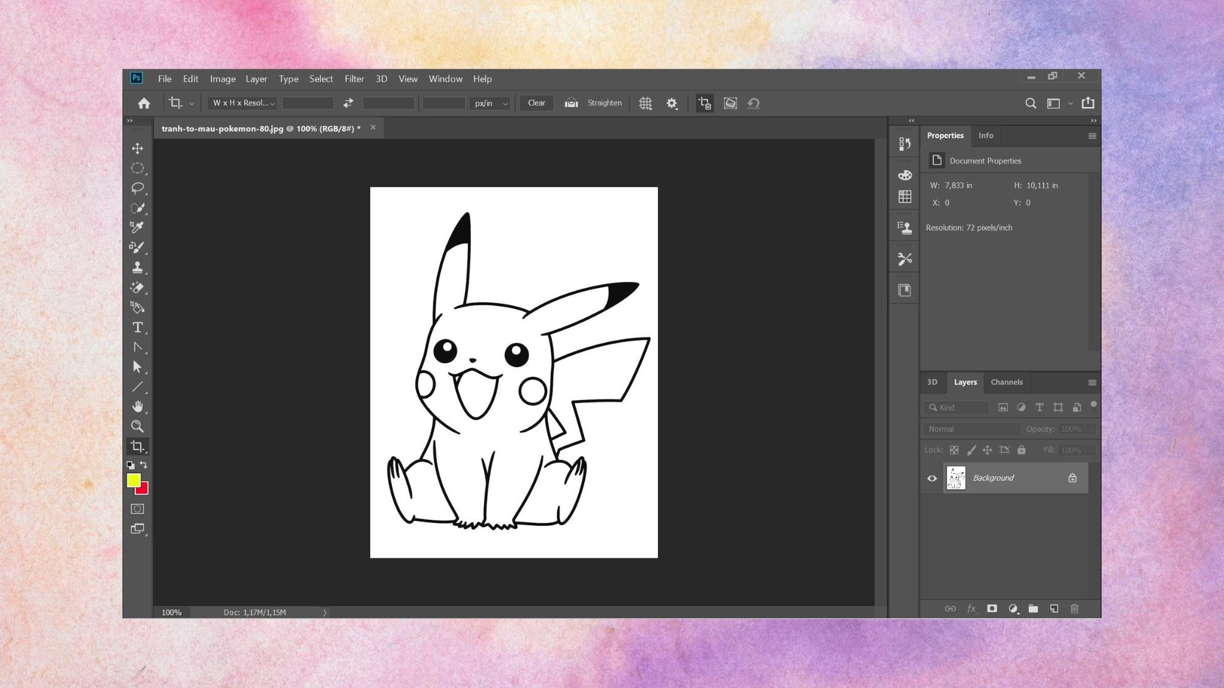Image resolution: width=1224 pixels, height=688 pixels.
Task: Create a new layer from the Layers panel
Action: tap(1054, 608)
